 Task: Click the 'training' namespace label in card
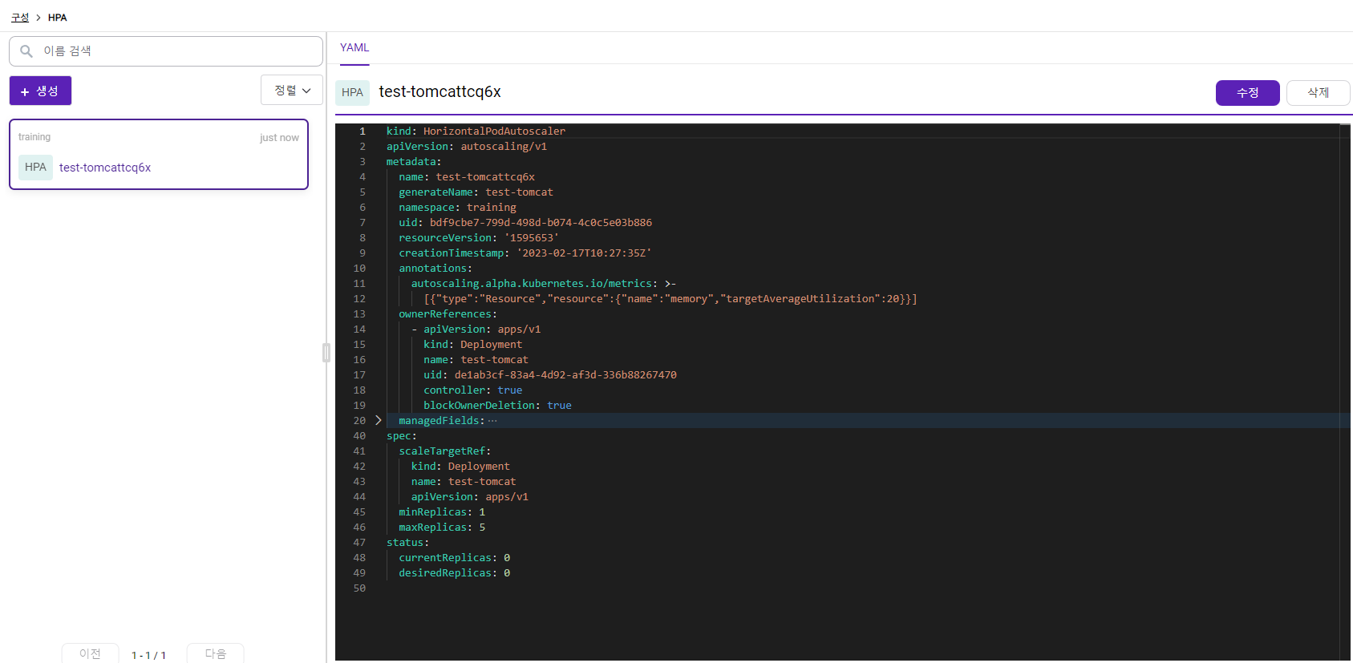[x=34, y=137]
